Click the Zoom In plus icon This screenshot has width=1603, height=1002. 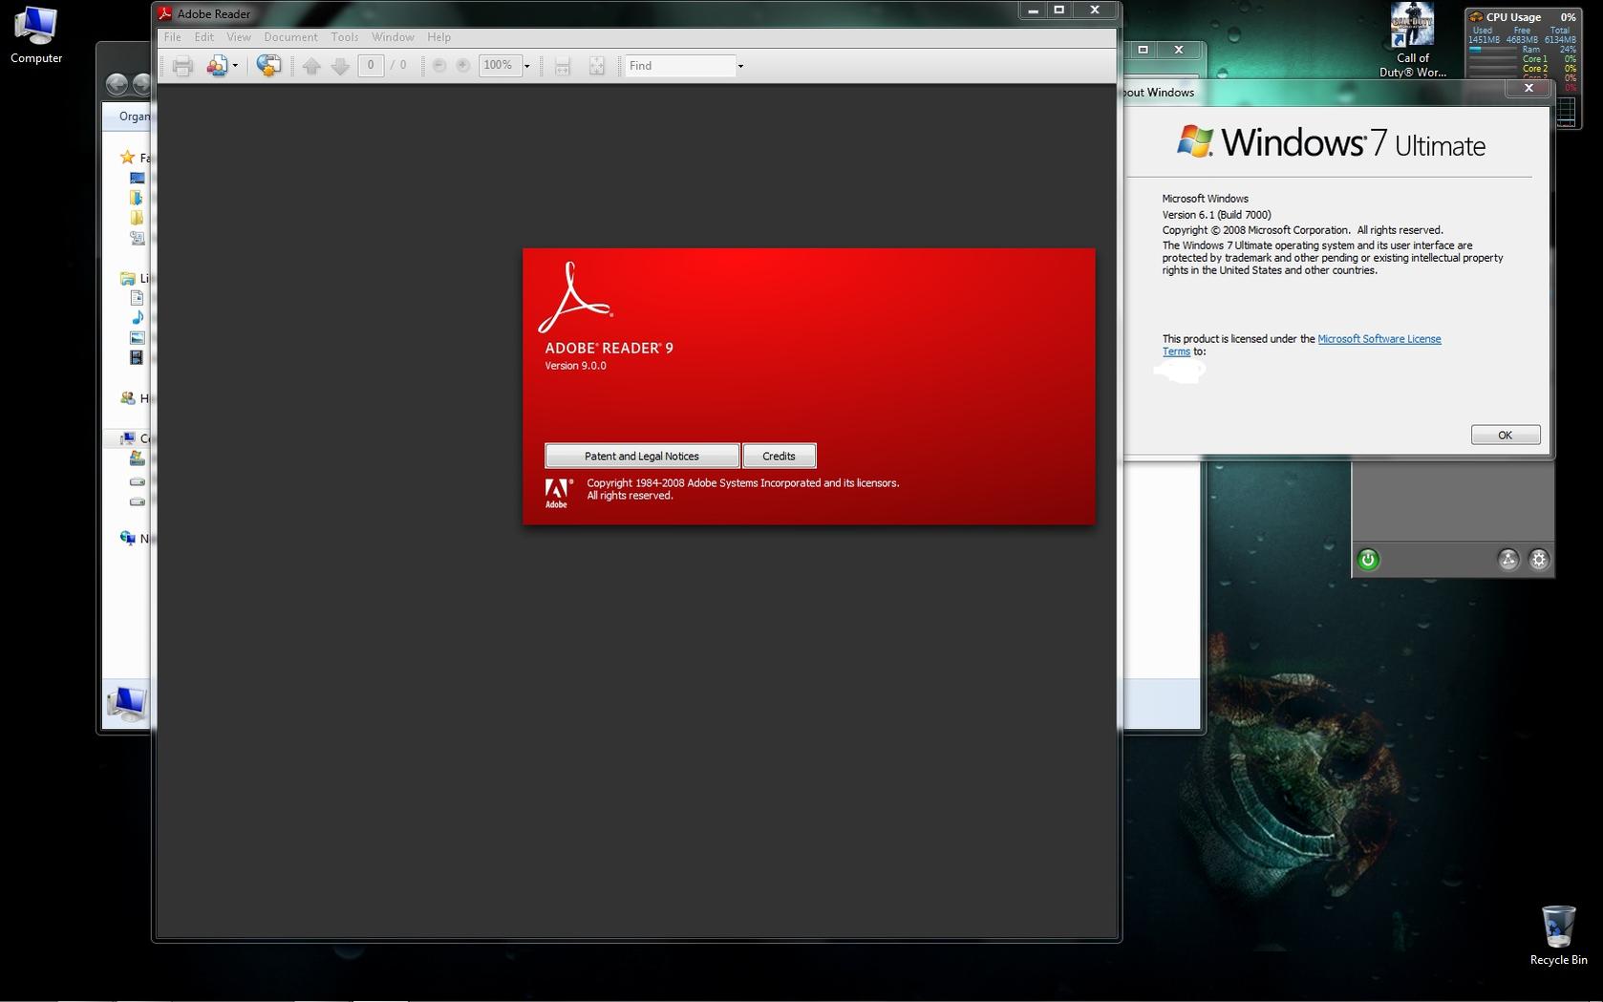tap(463, 66)
